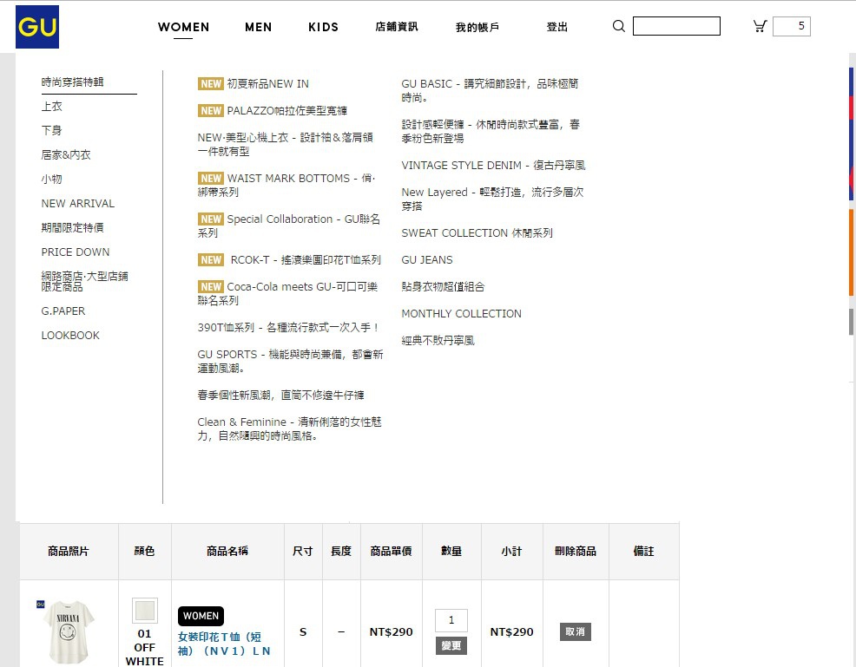Open 初夏新品NEW IN link
The height and width of the screenshot is (667, 856).
[x=254, y=83]
